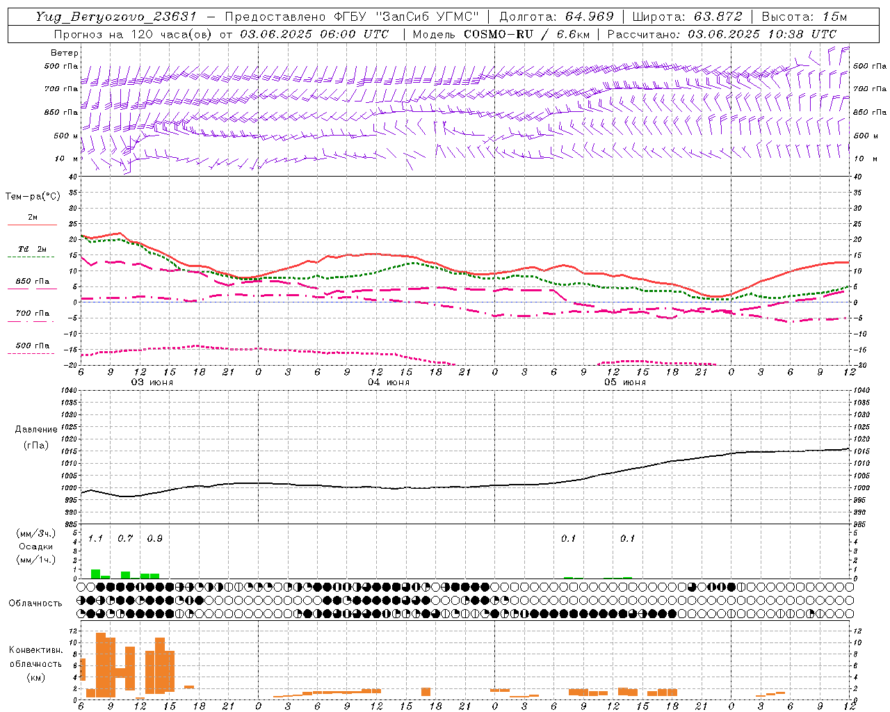Click the 03 июня date label
The height and width of the screenshot is (712, 890).
point(152,382)
